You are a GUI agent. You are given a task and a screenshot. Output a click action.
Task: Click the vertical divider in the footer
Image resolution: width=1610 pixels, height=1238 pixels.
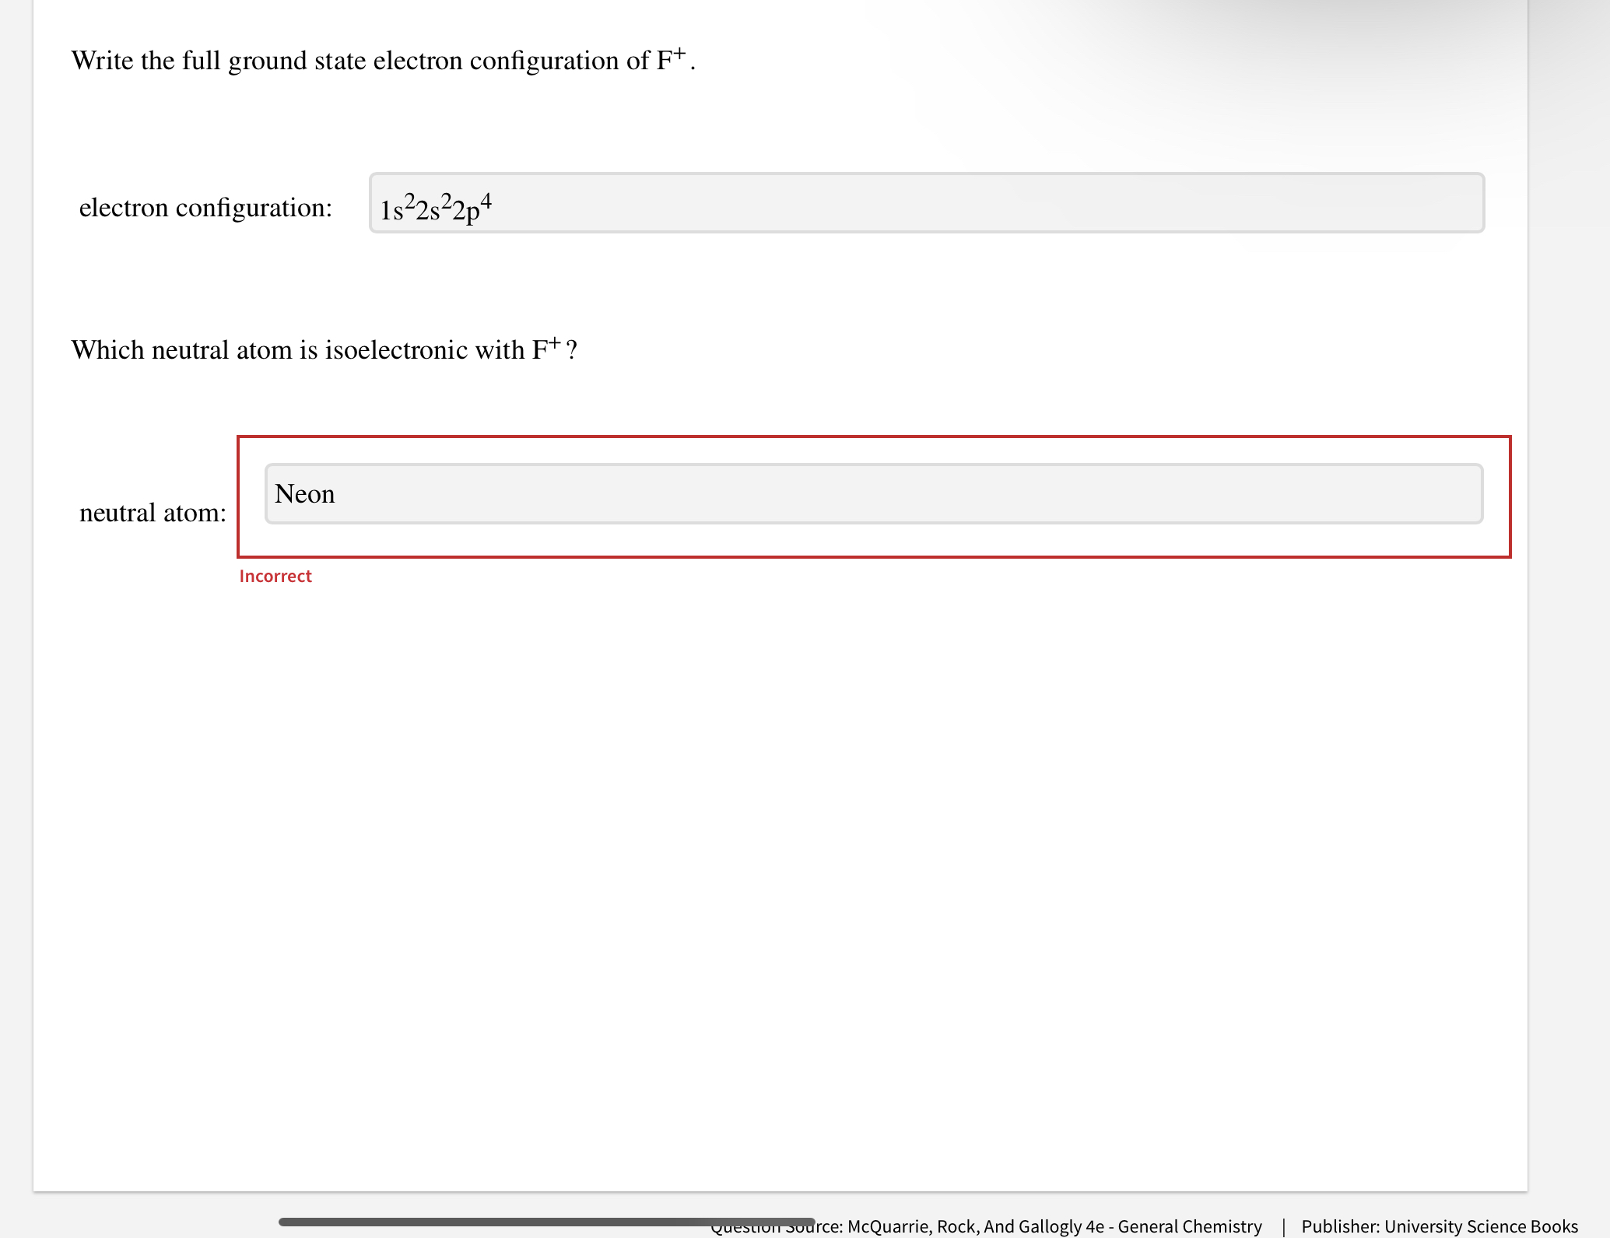(x=1283, y=1227)
